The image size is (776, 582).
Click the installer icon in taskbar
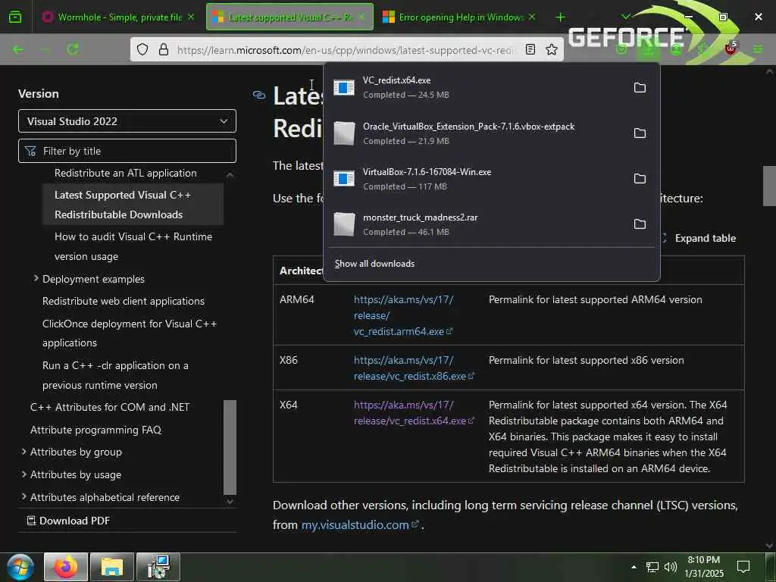point(158,567)
